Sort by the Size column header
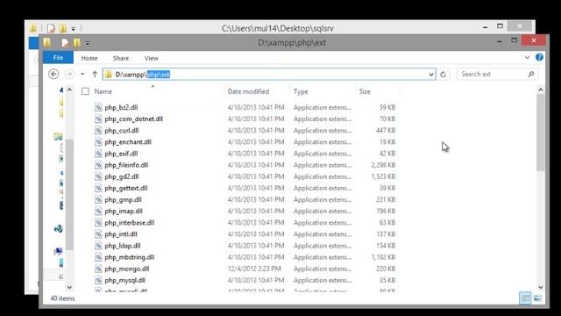The width and height of the screenshot is (561, 316). (x=365, y=91)
